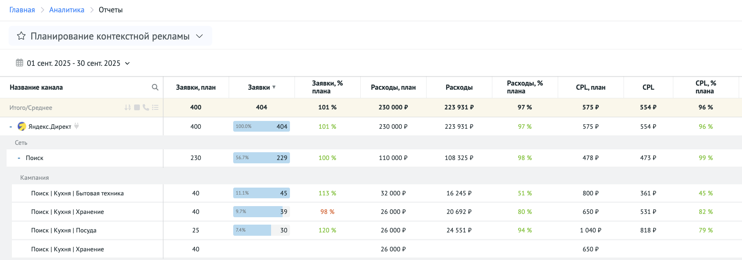Click the calendar icon beside the date range
Screen dimensions: 742x260
point(19,63)
